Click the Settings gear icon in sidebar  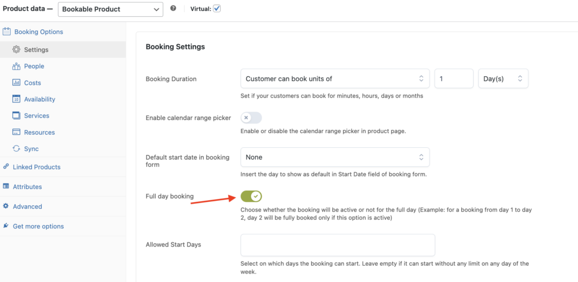16,50
